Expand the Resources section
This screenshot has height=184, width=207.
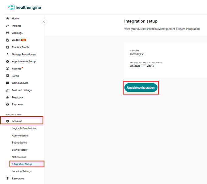click(18, 178)
